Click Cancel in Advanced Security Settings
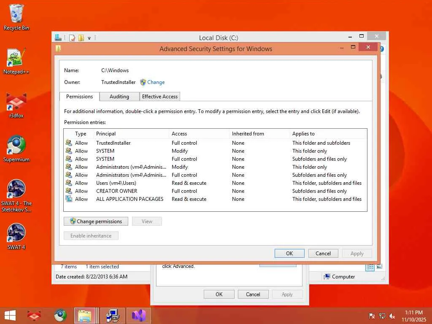Image resolution: width=432 pixels, height=324 pixels. point(323,253)
